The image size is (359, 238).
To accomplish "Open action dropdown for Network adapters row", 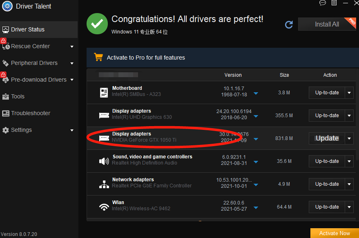I will [349, 184].
